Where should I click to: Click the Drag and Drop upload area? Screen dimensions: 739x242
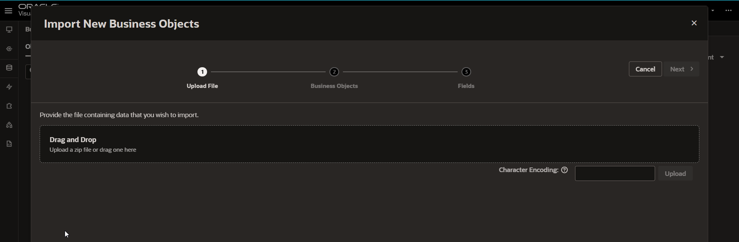tap(369, 144)
